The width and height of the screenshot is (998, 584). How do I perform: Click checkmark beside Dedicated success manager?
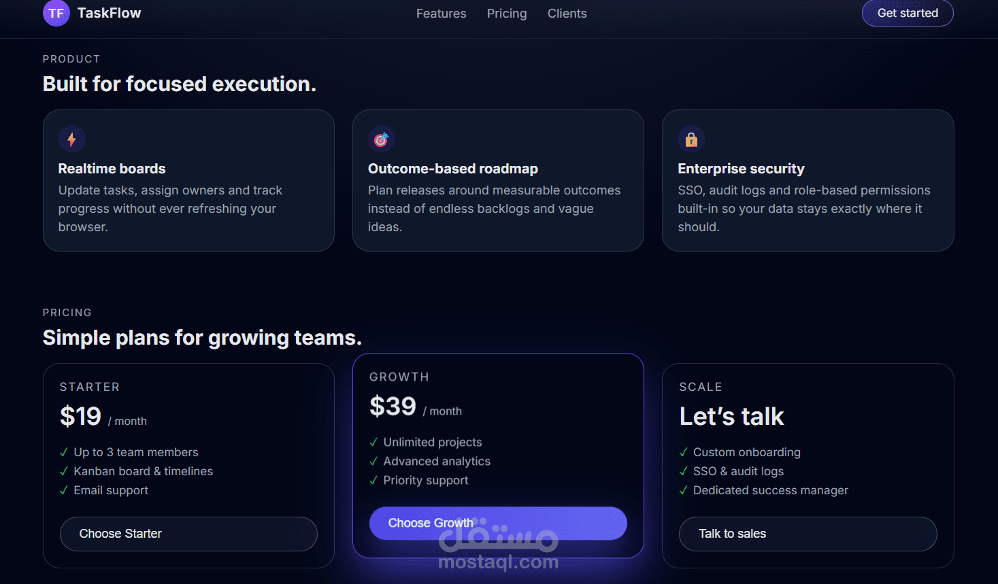pos(684,491)
